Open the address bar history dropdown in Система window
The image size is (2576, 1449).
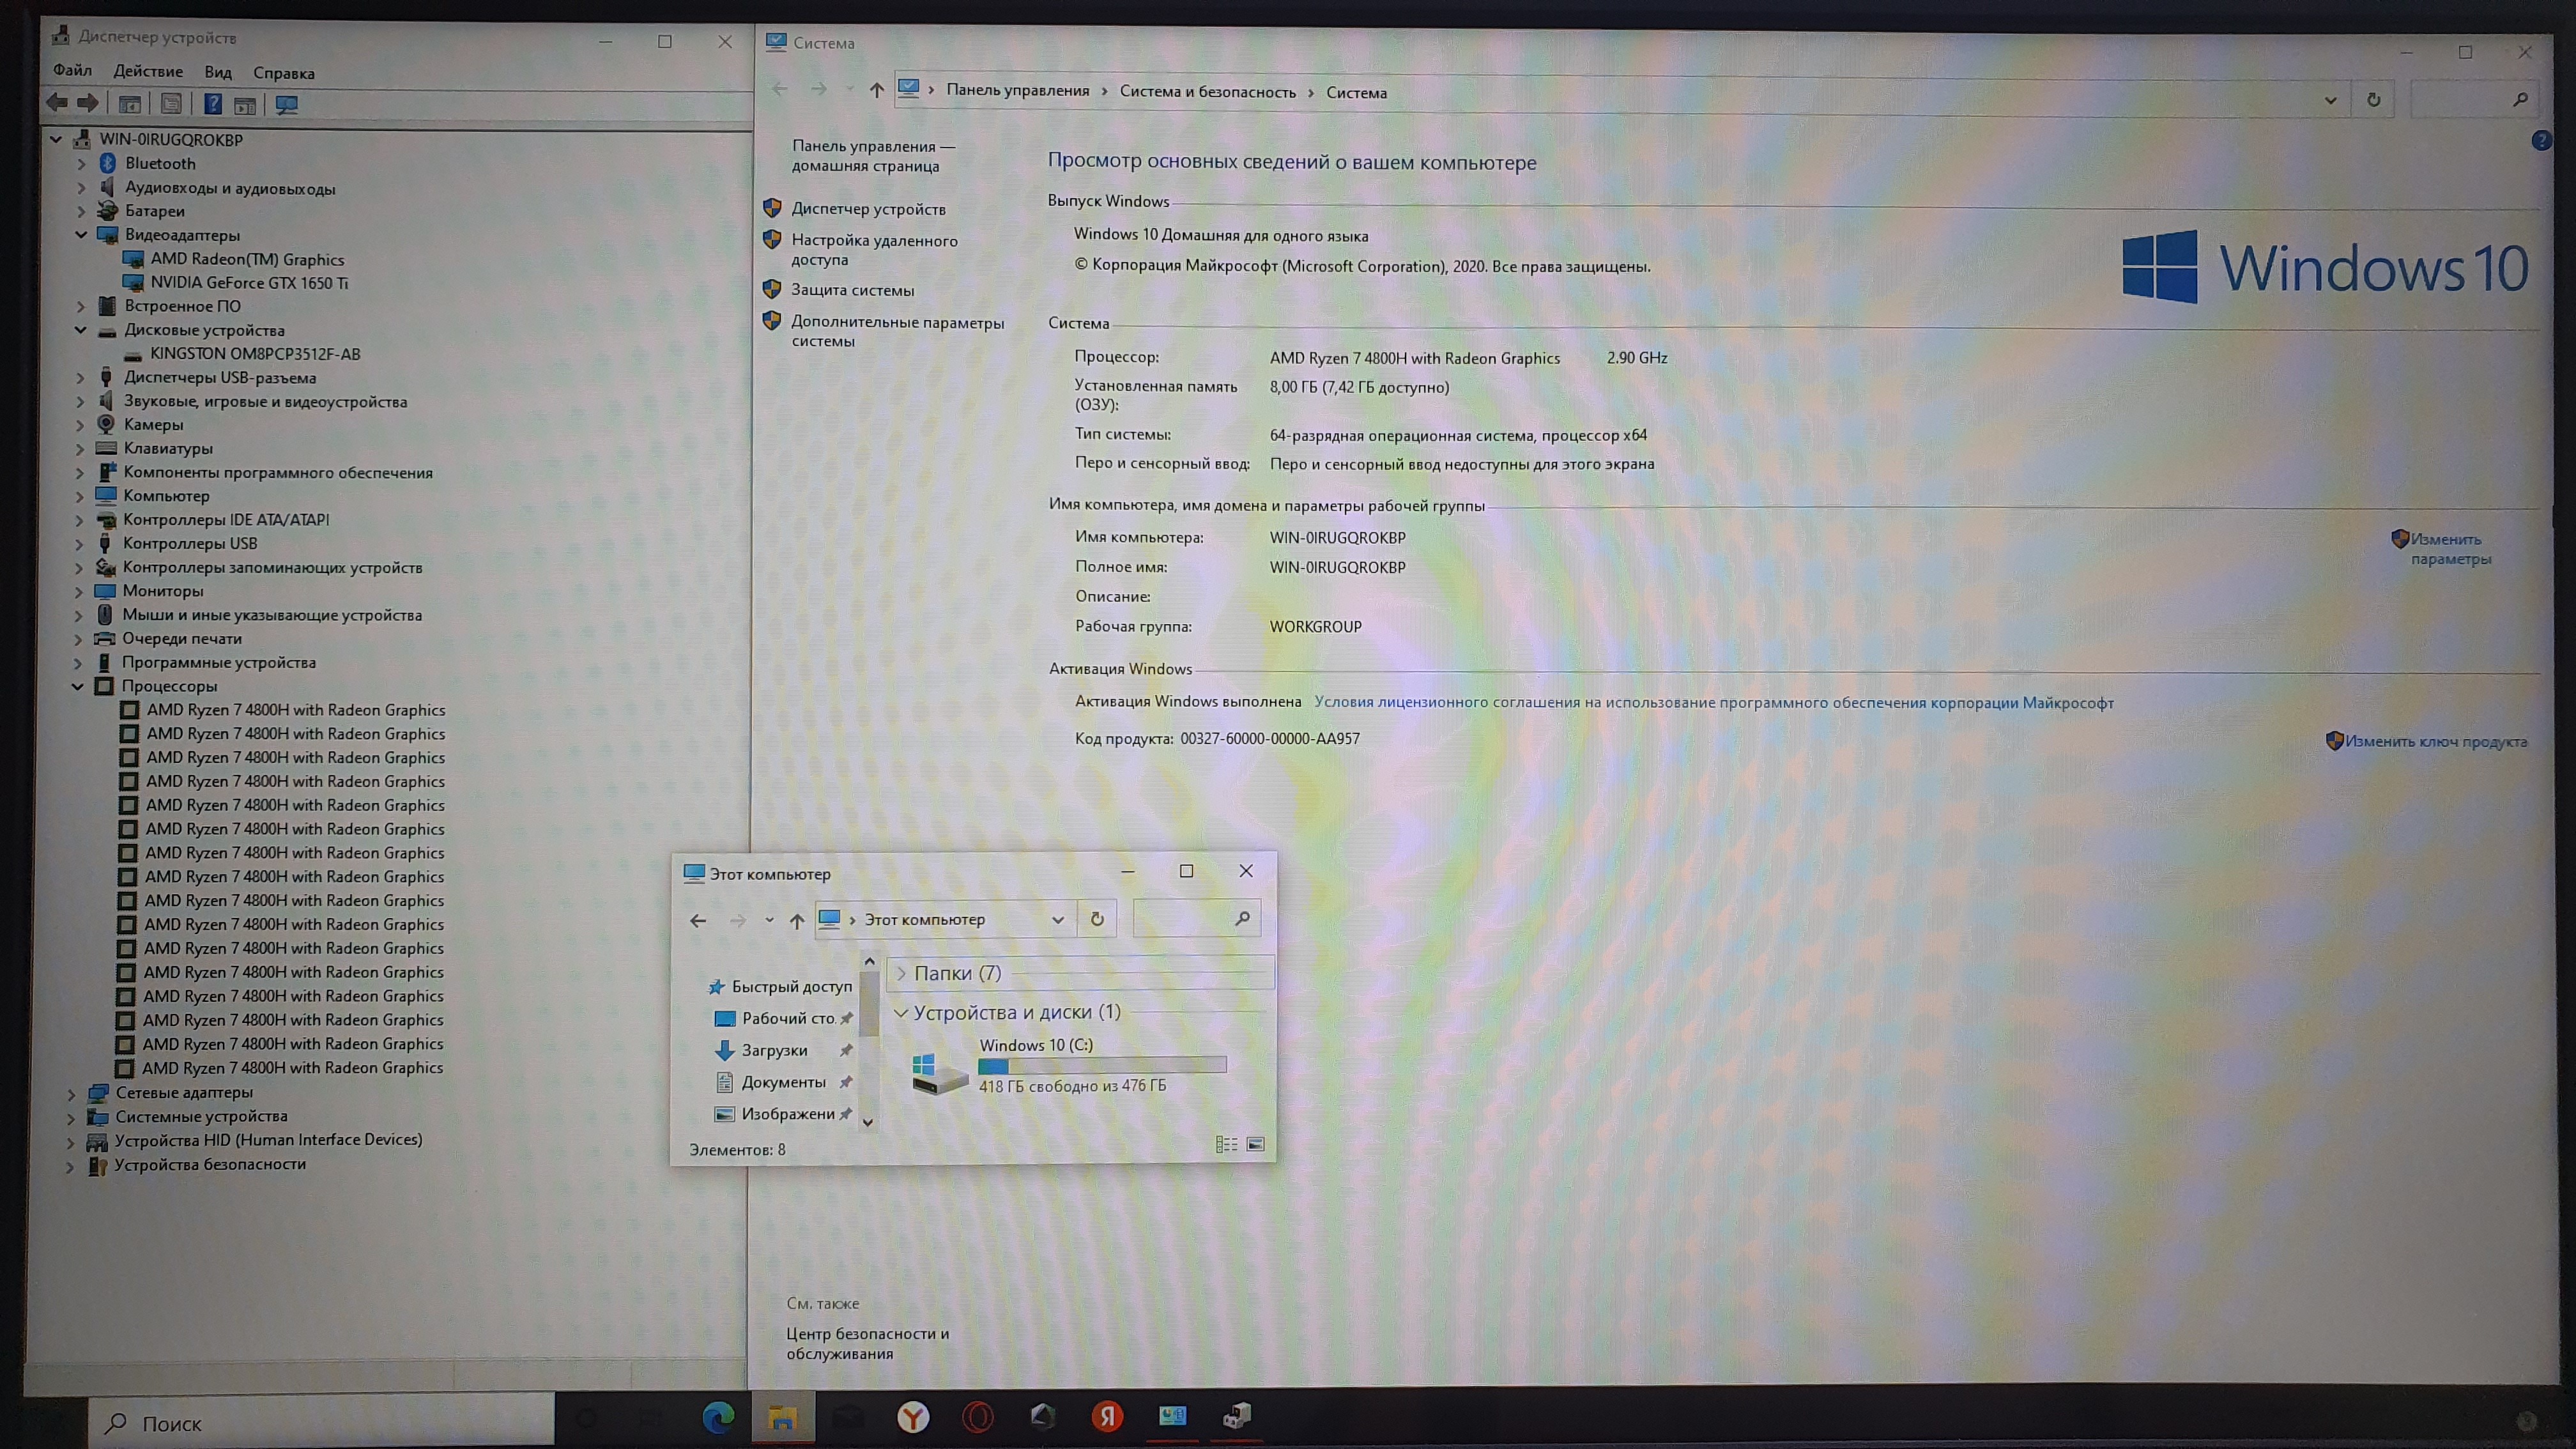click(x=2330, y=100)
